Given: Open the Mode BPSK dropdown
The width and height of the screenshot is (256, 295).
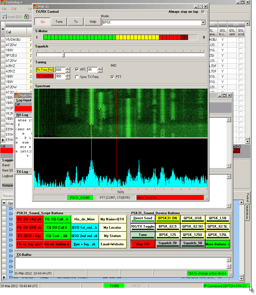Looking at the screenshot, I should (203, 22).
